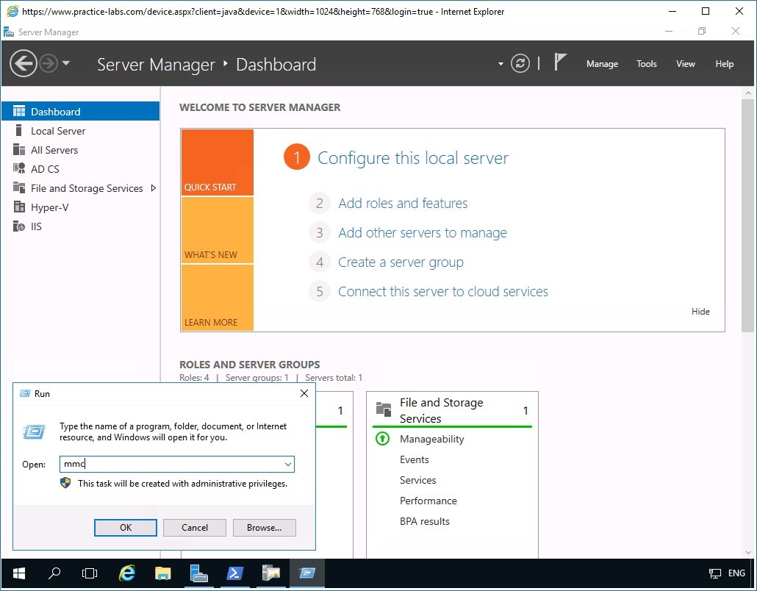Select Dashboard in the sidebar
The width and height of the screenshot is (757, 591).
coord(81,112)
